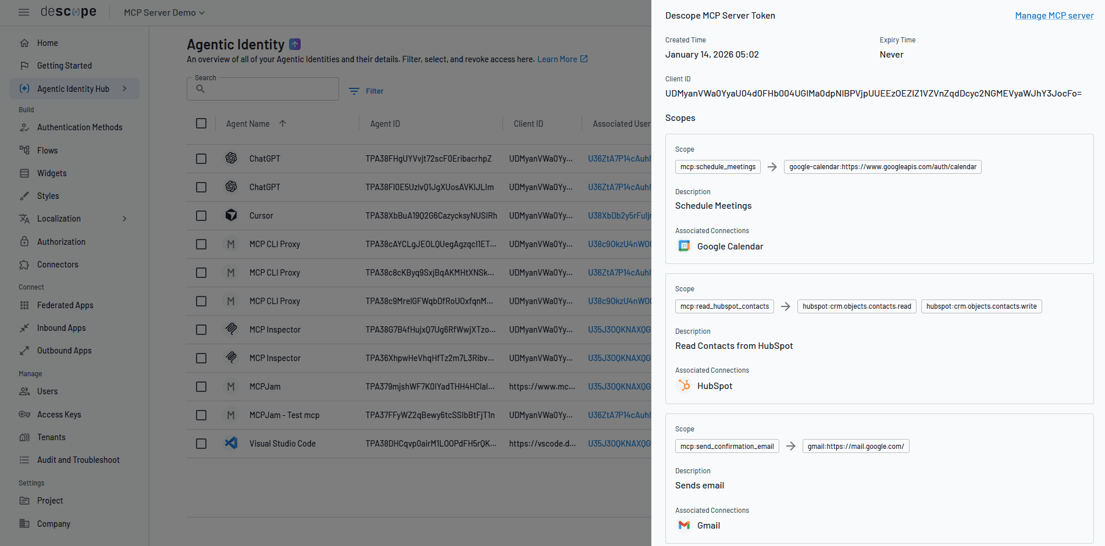This screenshot has width=1105, height=546.
Task: Click inside the Search input field
Action: point(263,88)
